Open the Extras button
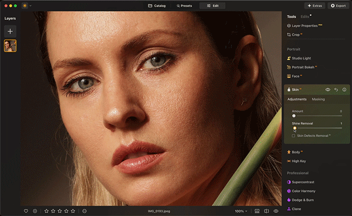Screen dimensions: 352x216 pos(314,6)
